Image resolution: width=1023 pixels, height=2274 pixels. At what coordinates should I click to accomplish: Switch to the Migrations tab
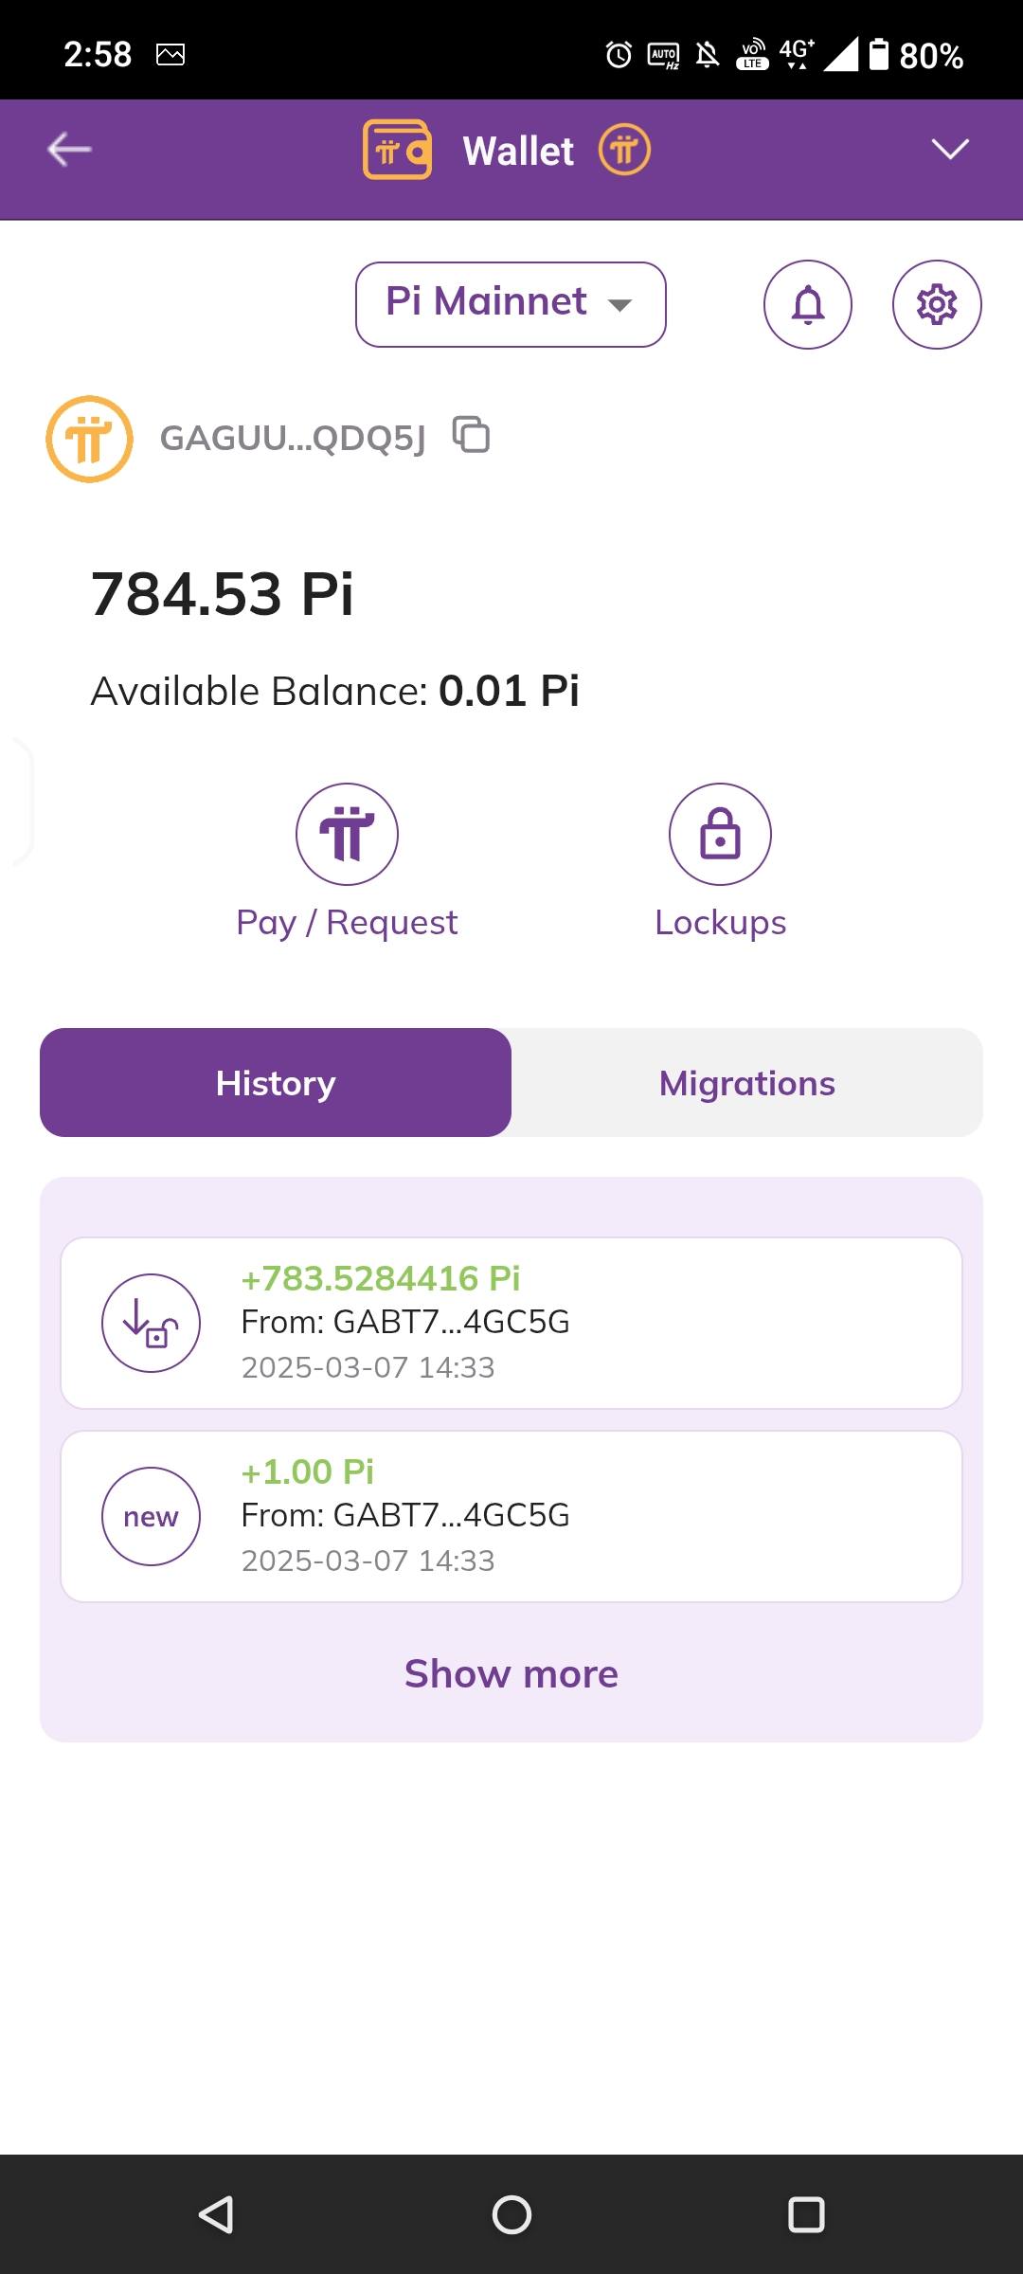point(747,1082)
